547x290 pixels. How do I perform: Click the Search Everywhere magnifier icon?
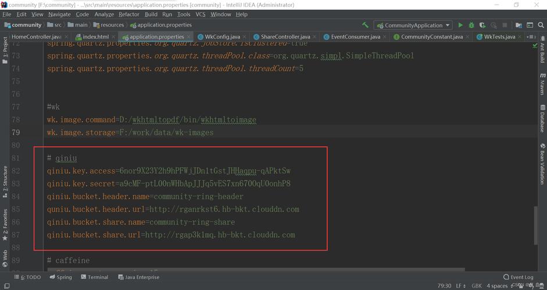click(x=541, y=26)
